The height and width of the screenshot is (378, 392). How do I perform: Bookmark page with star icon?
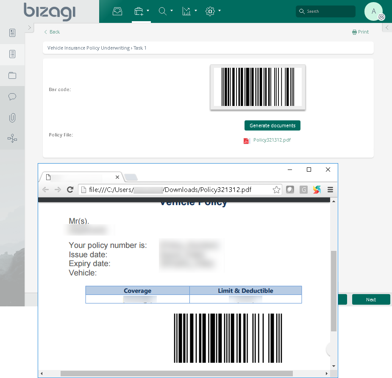tap(276, 190)
